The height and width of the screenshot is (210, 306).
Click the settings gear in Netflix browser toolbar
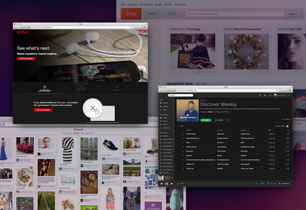click(145, 27)
